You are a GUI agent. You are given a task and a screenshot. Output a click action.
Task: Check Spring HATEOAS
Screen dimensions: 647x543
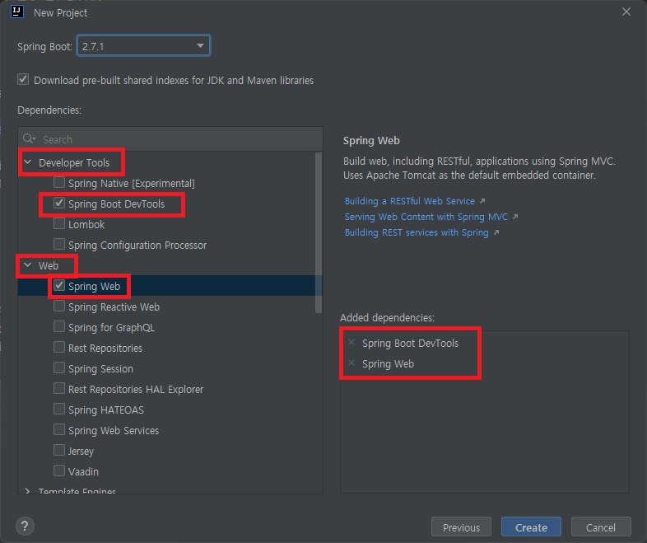pyautogui.click(x=59, y=409)
